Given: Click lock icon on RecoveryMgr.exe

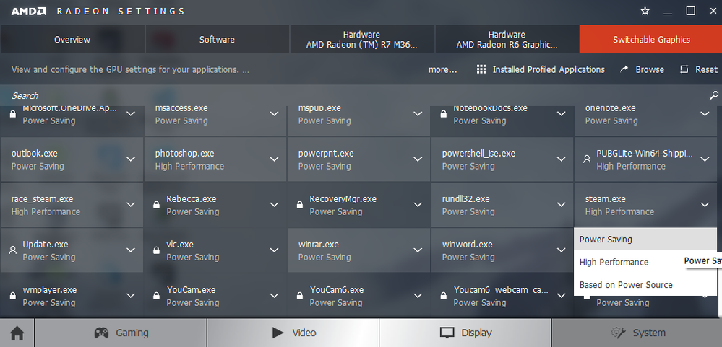Looking at the screenshot, I should pos(300,205).
